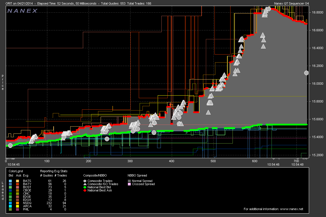Screen dimensions: 326x217
Task: Click the Composite ISO Trades triangle legend icon
Action: pyautogui.click(x=85, y=184)
